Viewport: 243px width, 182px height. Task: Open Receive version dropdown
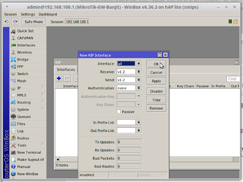pyautogui.click(x=139, y=72)
